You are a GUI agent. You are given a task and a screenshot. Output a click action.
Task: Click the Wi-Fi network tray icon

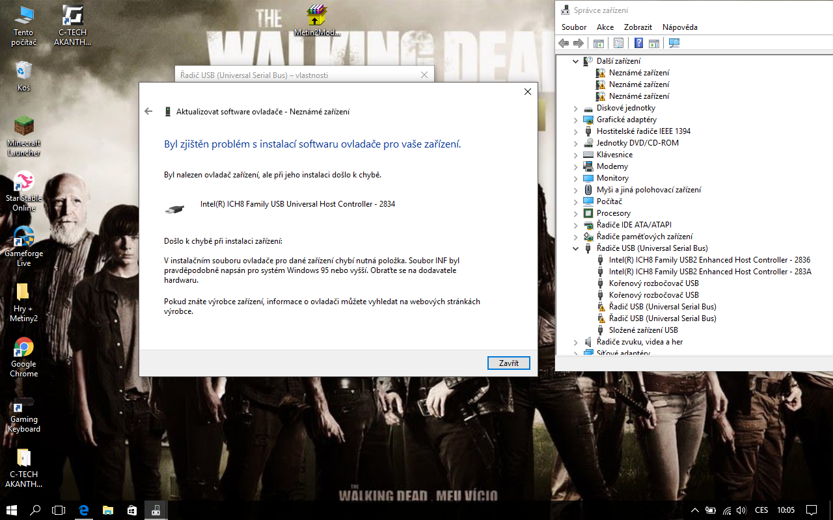point(727,510)
